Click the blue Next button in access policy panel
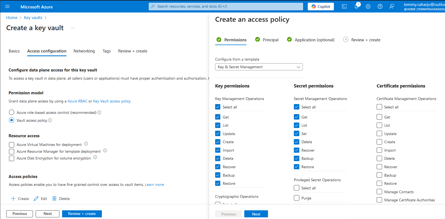Viewport: 445px width, 219px height. pos(256,214)
